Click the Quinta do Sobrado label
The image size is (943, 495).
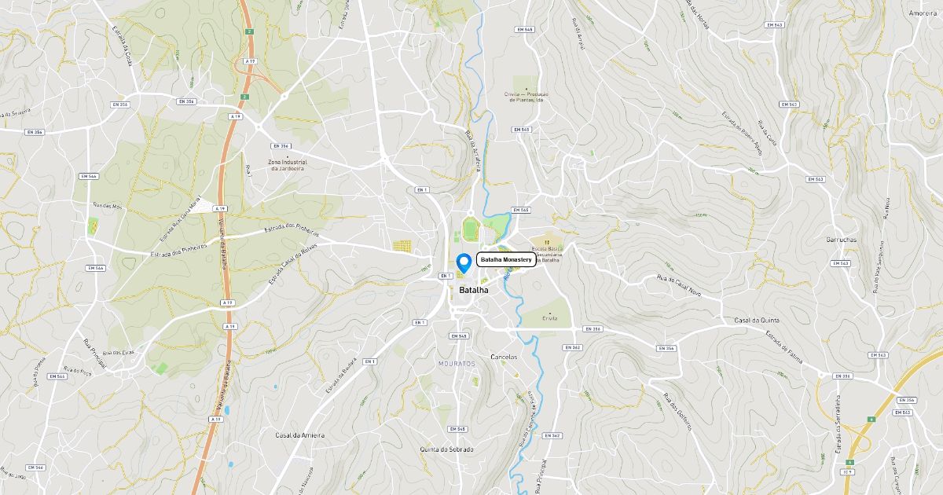446,449
